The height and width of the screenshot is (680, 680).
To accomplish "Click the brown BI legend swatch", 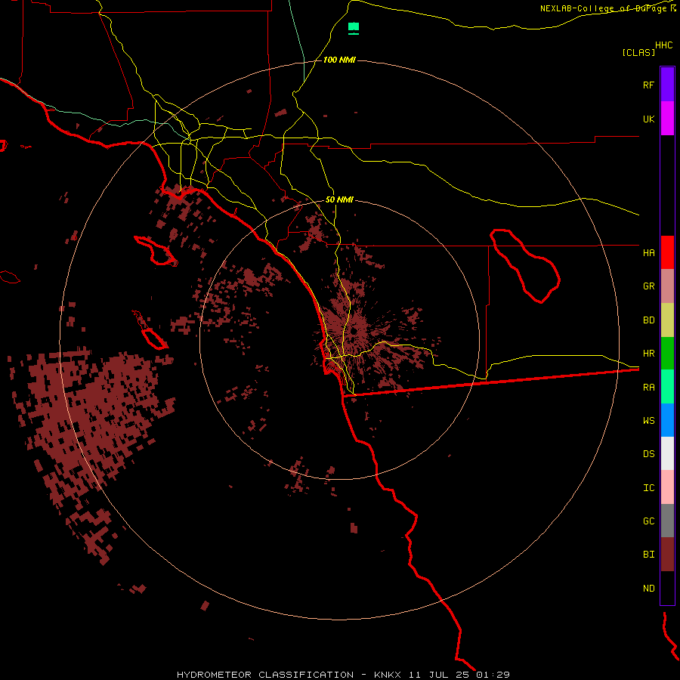I will pos(667,555).
